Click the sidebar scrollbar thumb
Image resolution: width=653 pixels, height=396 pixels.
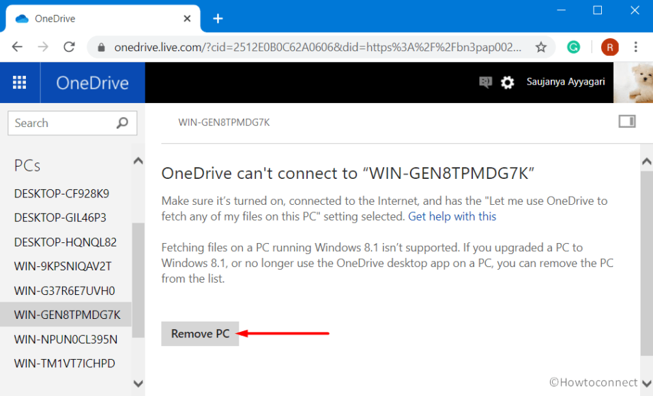(139, 280)
